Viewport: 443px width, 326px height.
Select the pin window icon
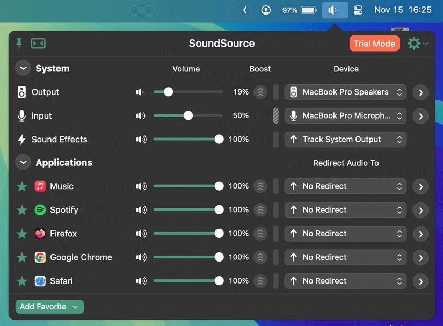[20, 44]
